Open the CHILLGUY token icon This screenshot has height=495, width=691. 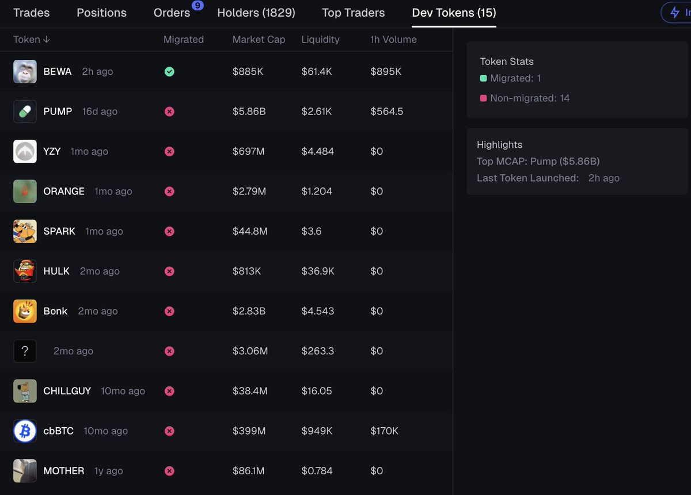[25, 391]
